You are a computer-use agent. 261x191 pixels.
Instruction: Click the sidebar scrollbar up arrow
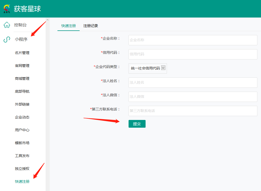coord(47,20)
